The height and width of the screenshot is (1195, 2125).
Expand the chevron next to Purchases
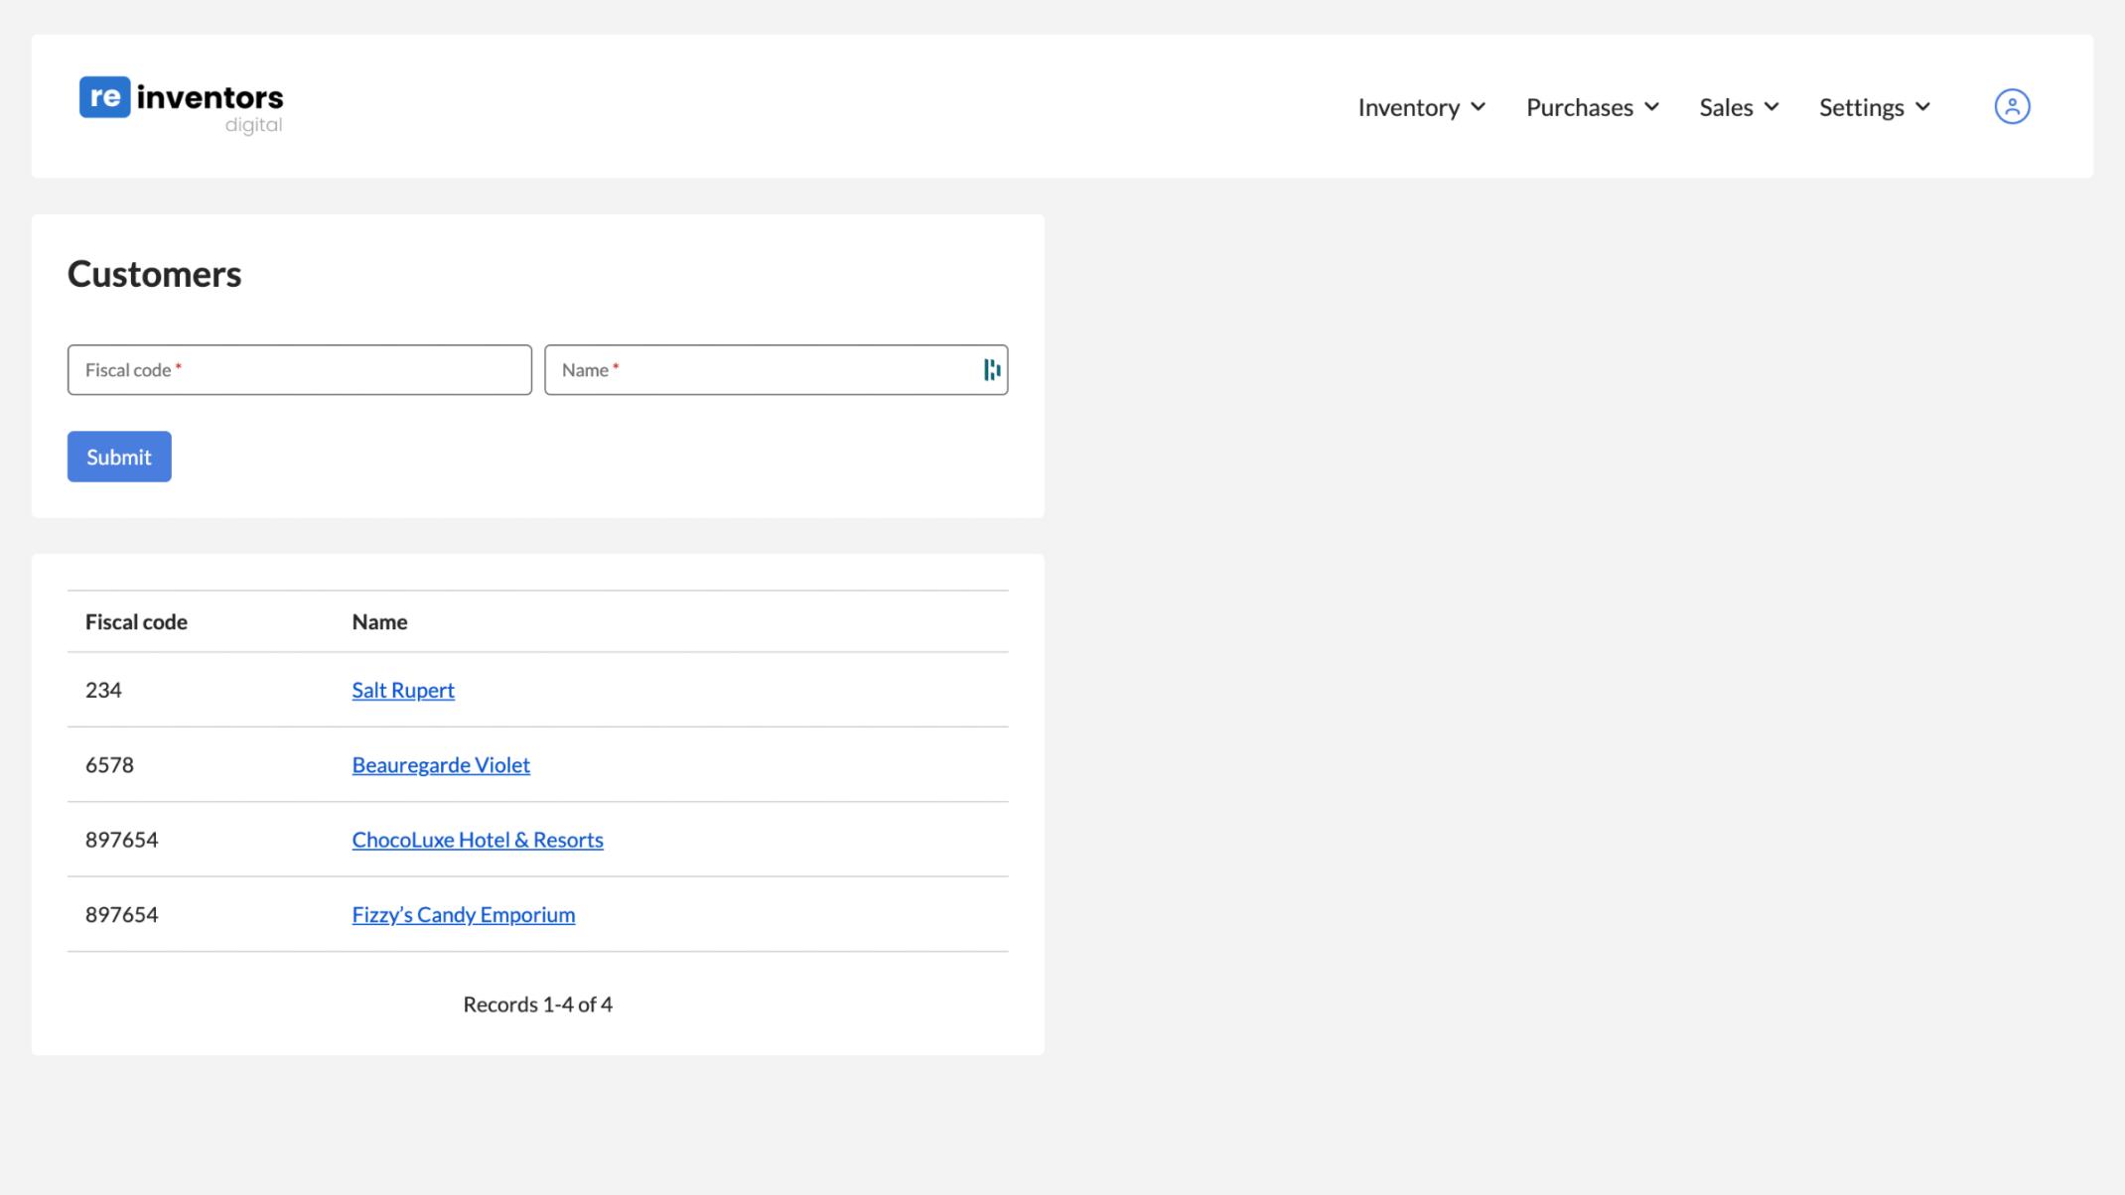click(x=1651, y=107)
